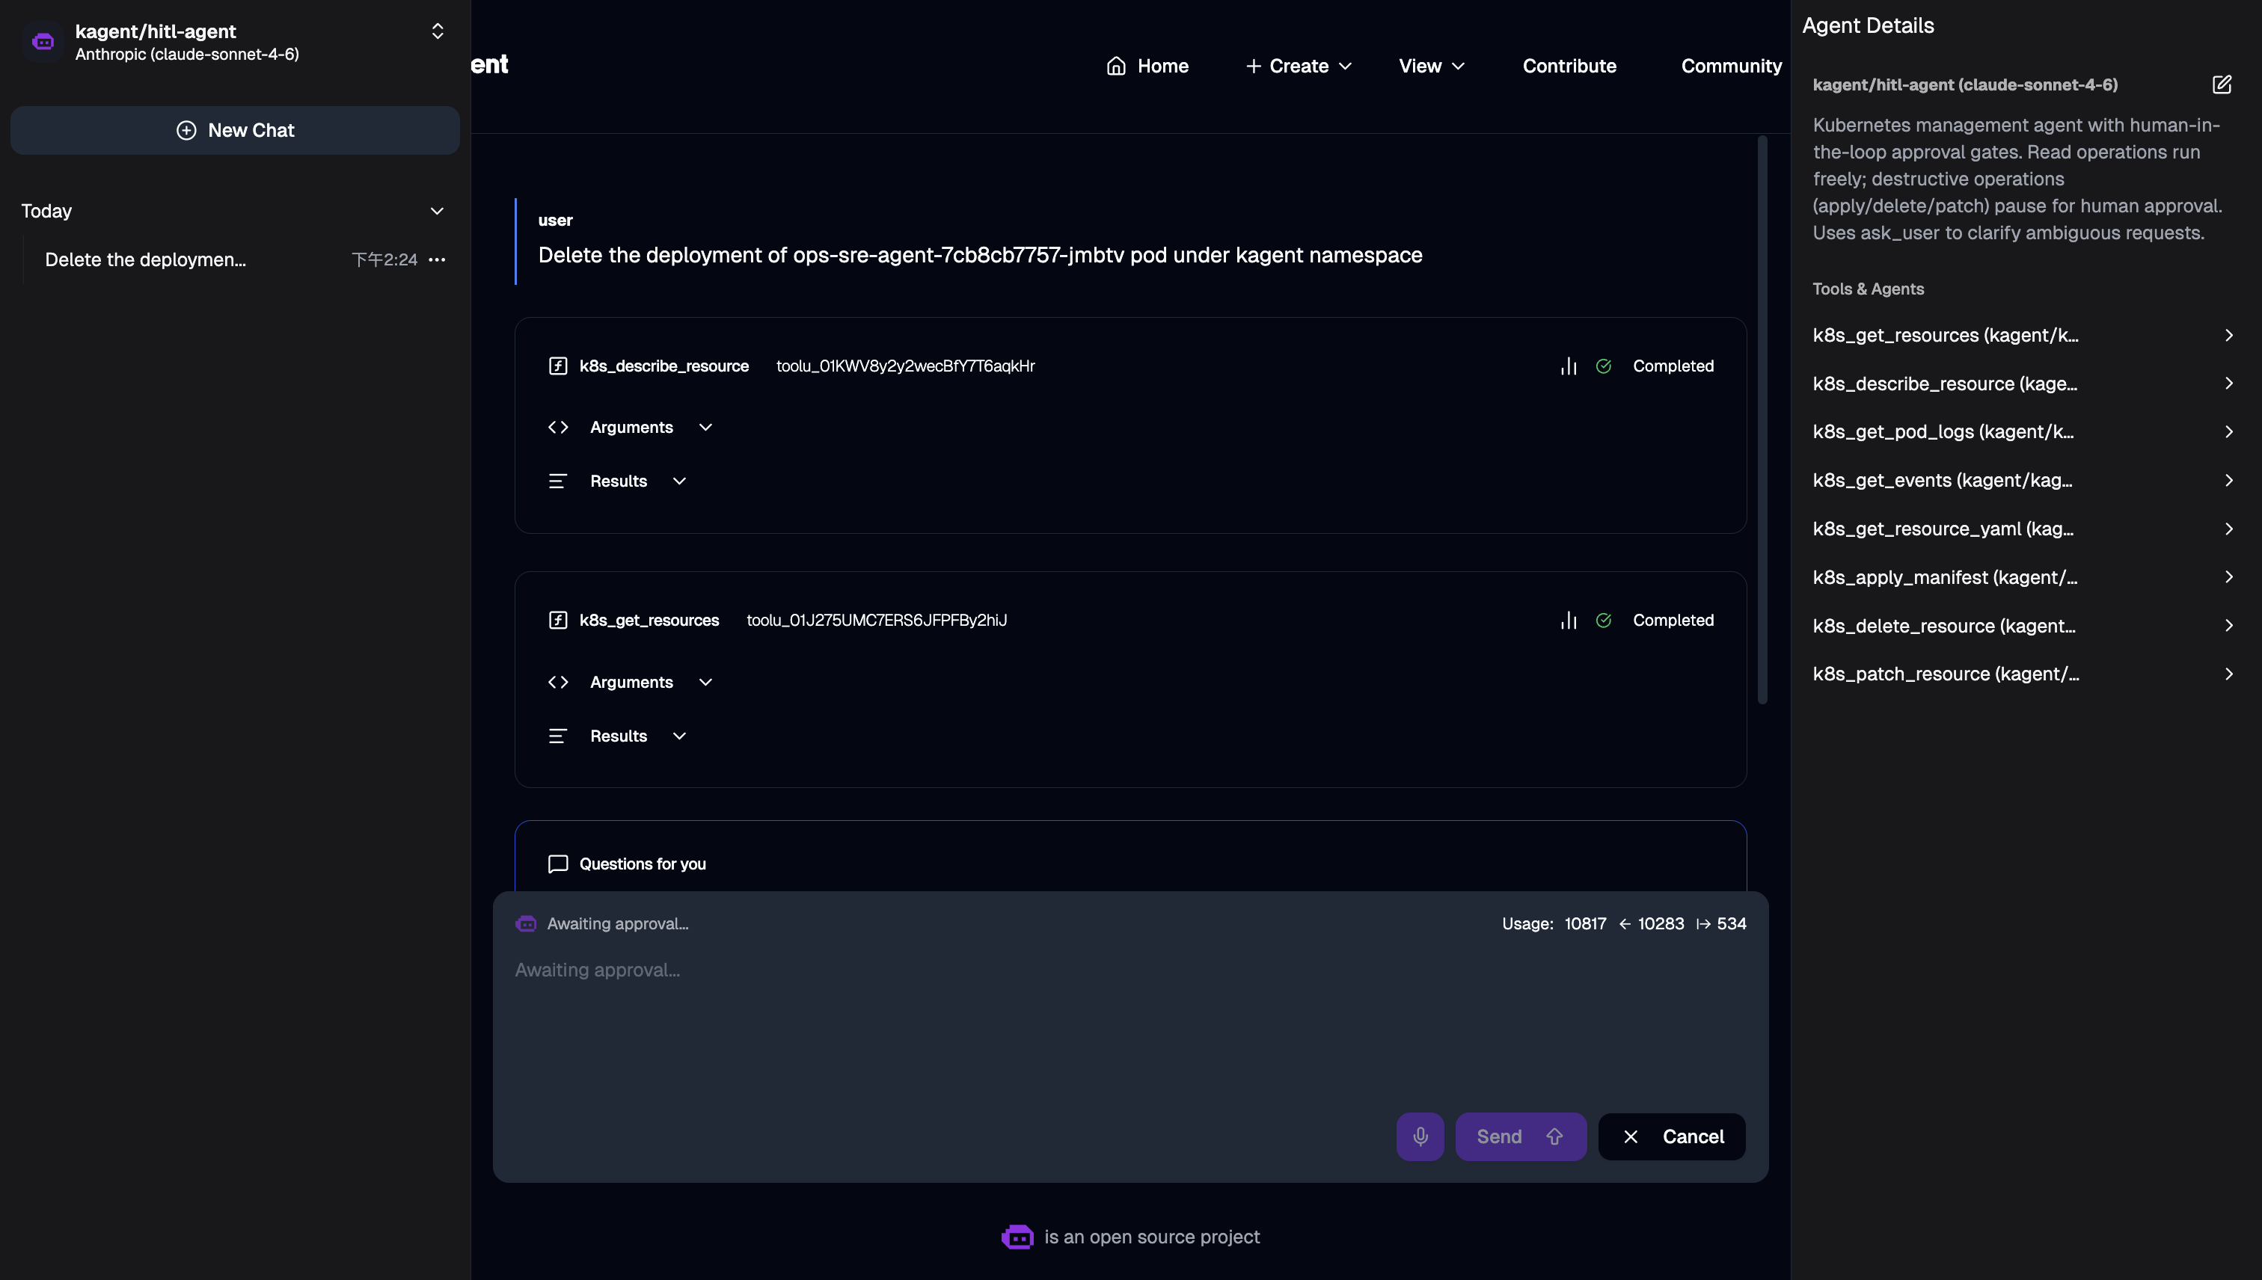Click the token Usage total 10817
The width and height of the screenshot is (2262, 1280).
click(1585, 924)
